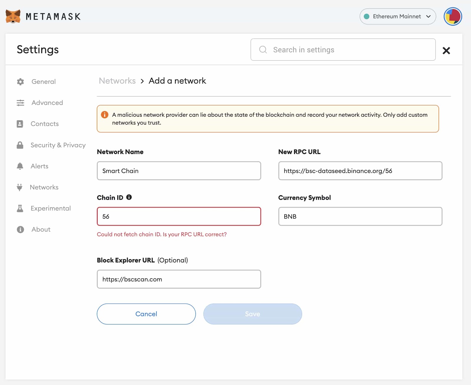Click the 'Could not fetch chain ID' error text
Image resolution: width=471 pixels, height=385 pixels.
point(162,234)
